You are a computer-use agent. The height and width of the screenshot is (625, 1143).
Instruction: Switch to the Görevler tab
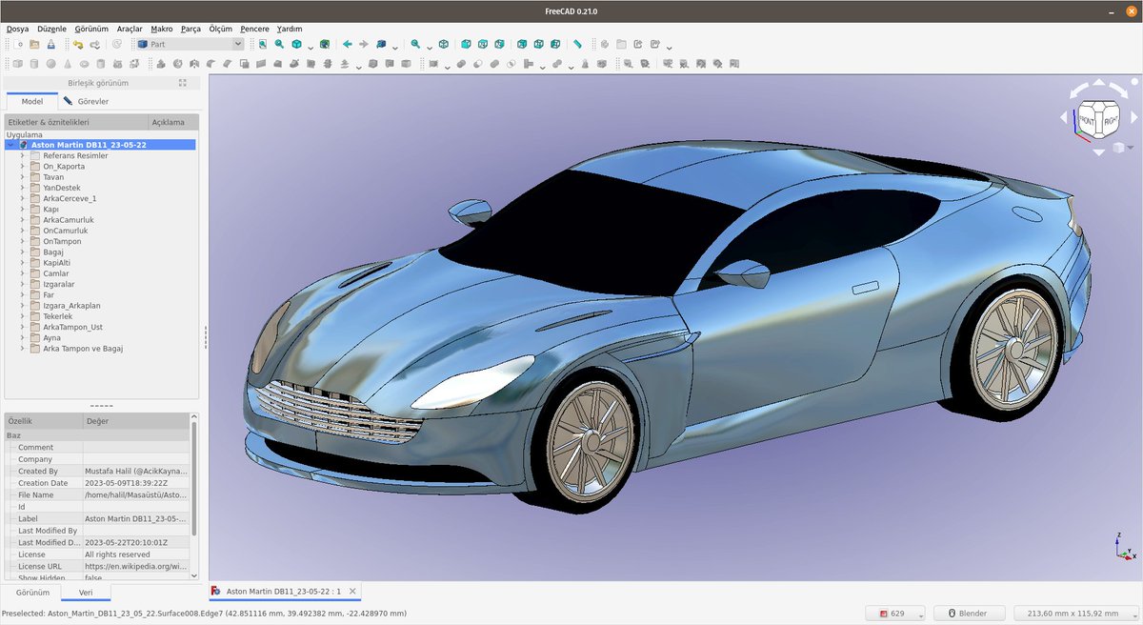[86, 101]
